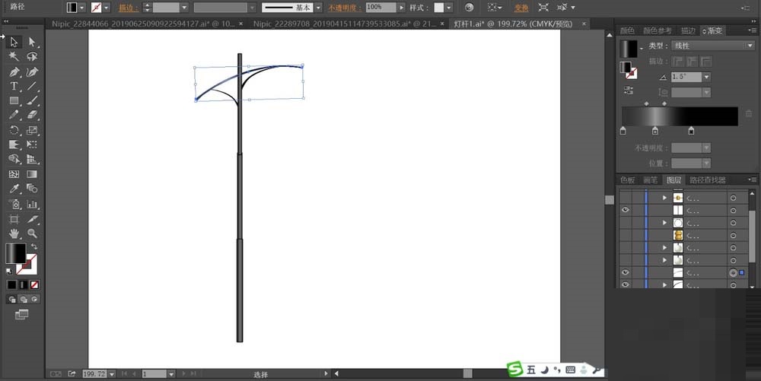Select the Rotate tool
Screen dimensions: 761x381
(x=14, y=130)
